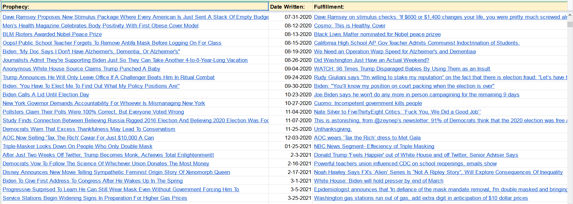Open 'Biden Calls A Lid Until Election Day' link
This screenshot has height=204, width=573.
(46, 95)
